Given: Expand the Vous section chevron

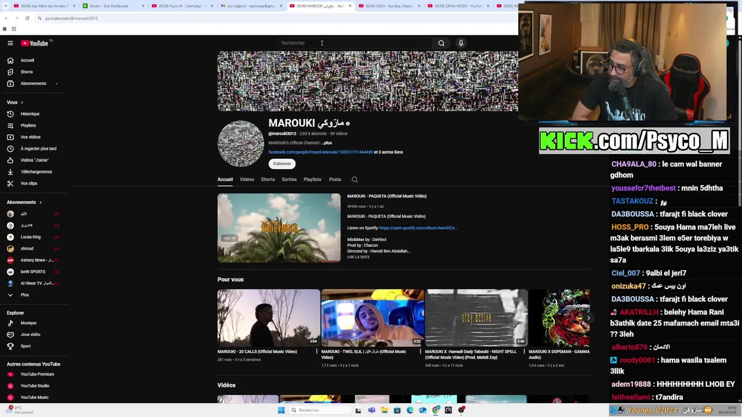Looking at the screenshot, I should point(21,103).
